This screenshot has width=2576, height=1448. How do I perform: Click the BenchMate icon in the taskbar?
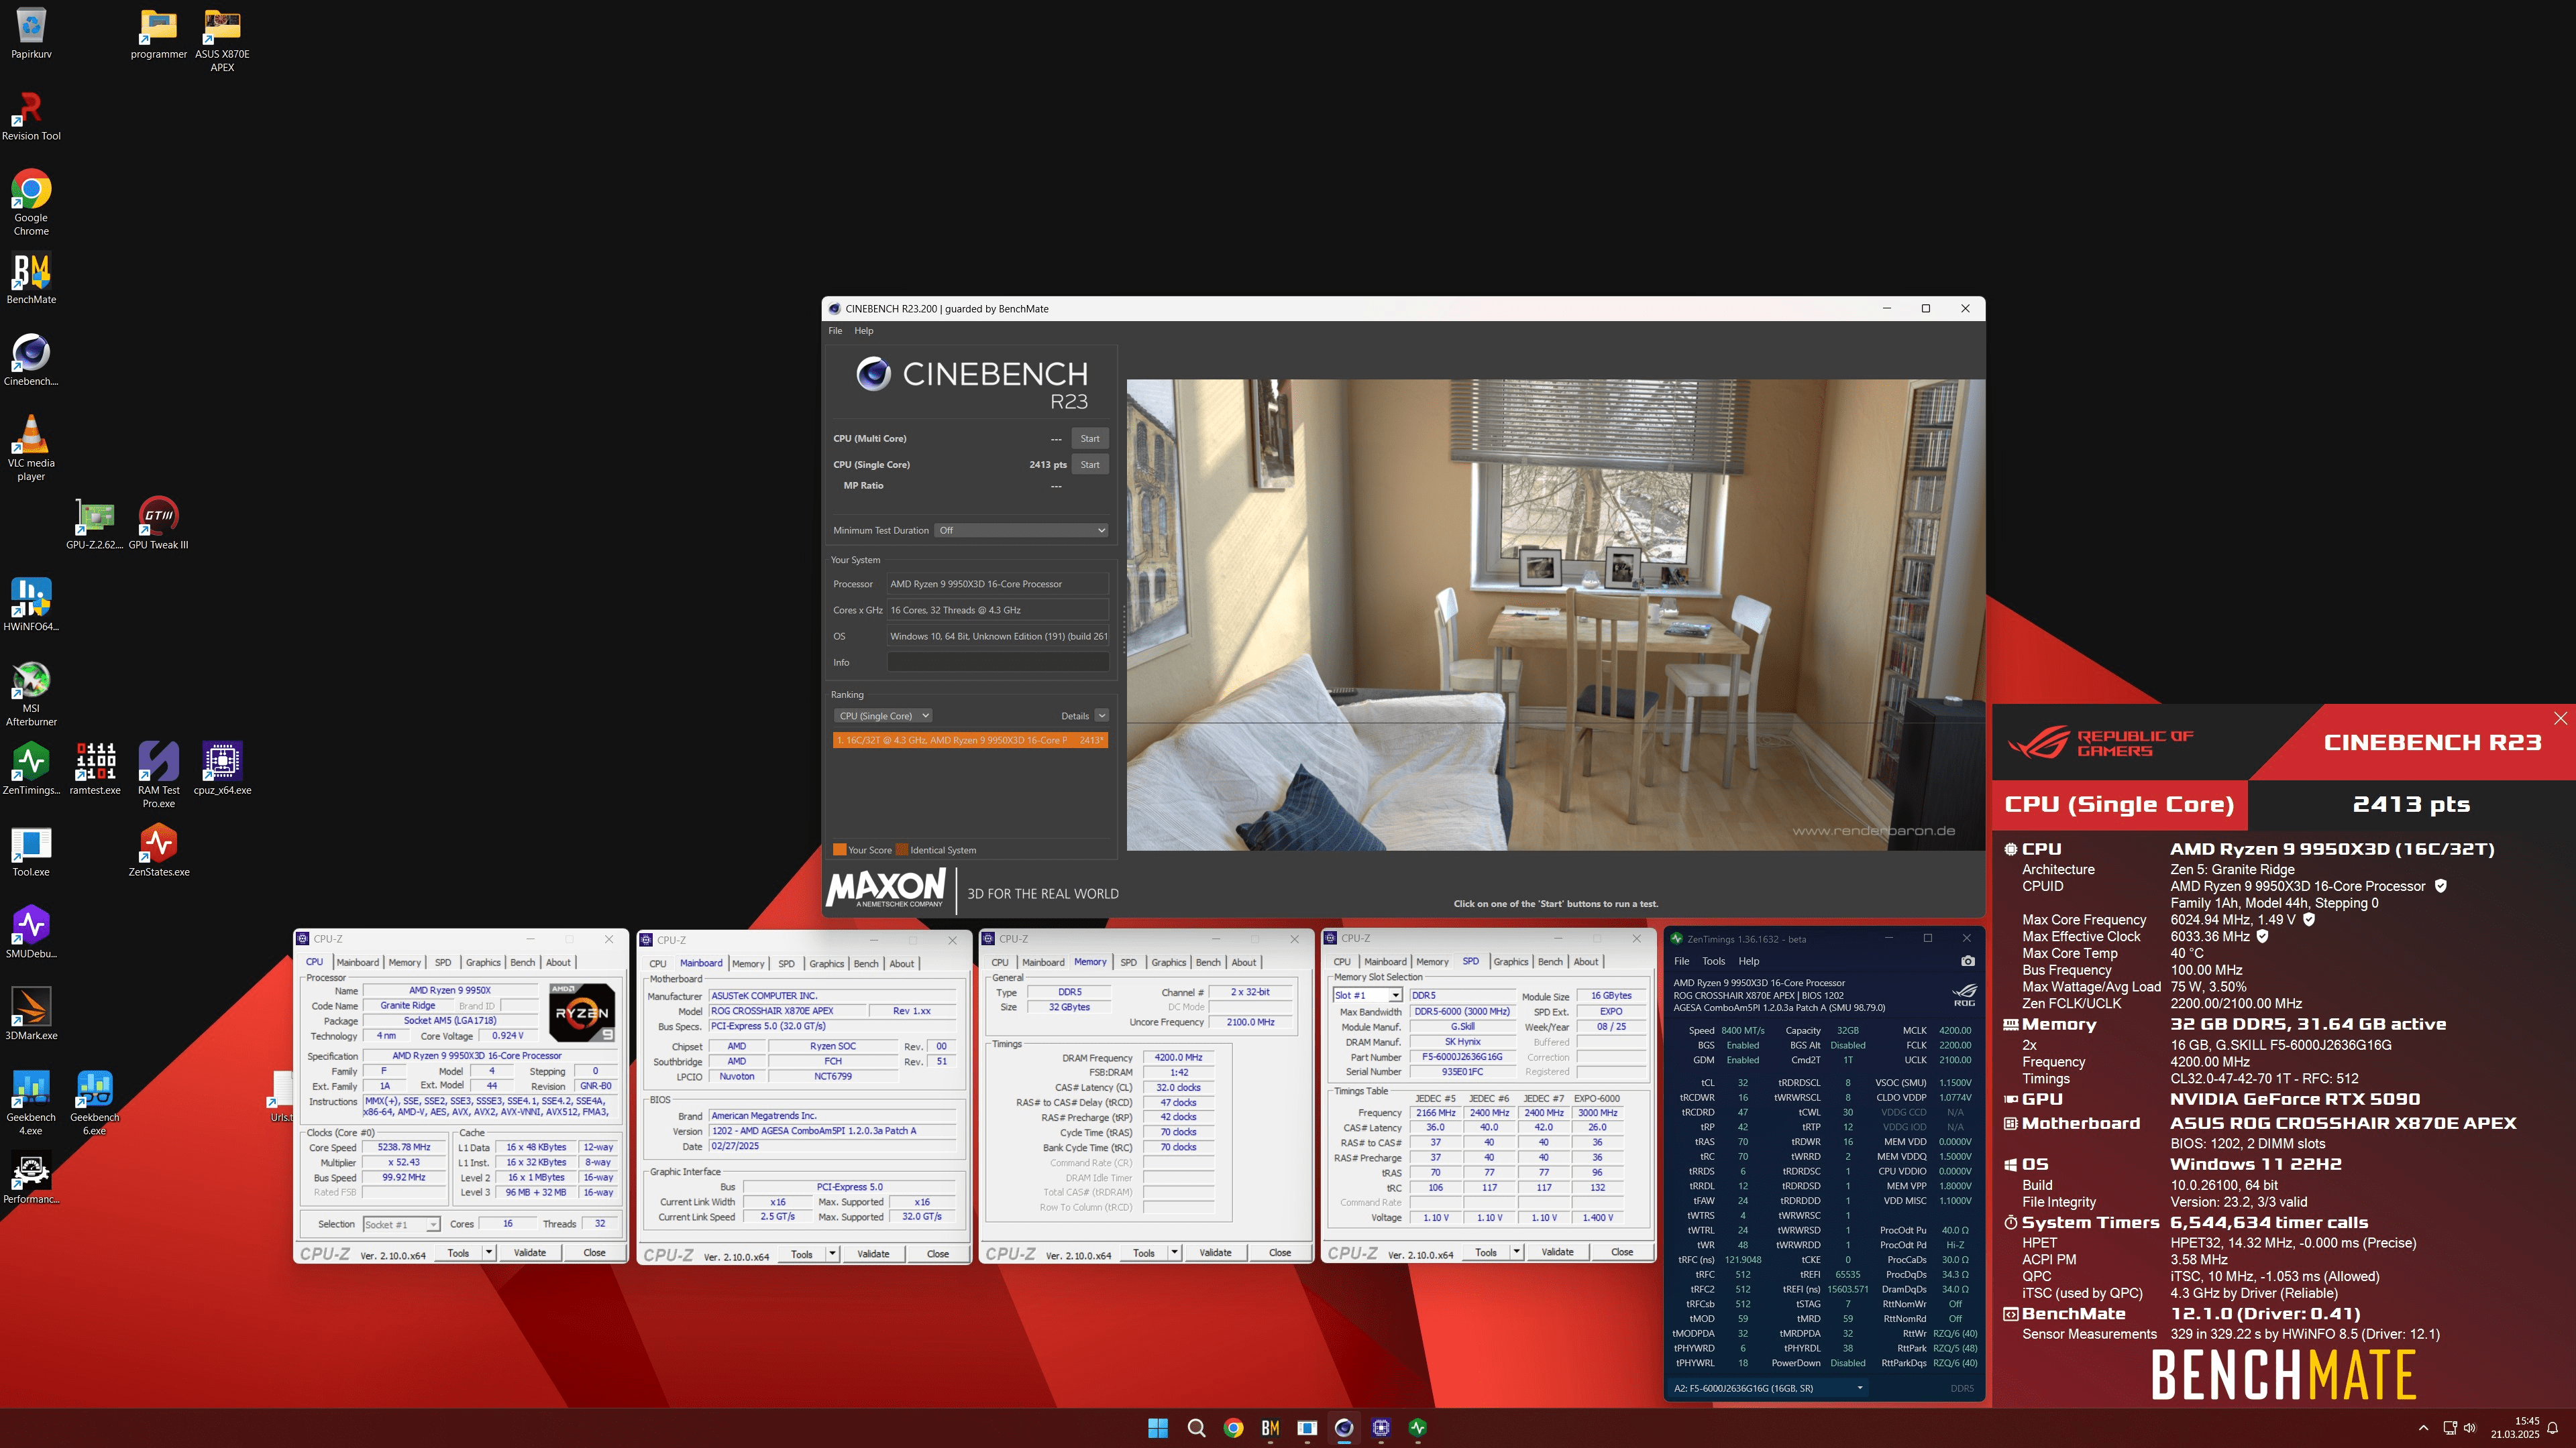(x=1270, y=1428)
